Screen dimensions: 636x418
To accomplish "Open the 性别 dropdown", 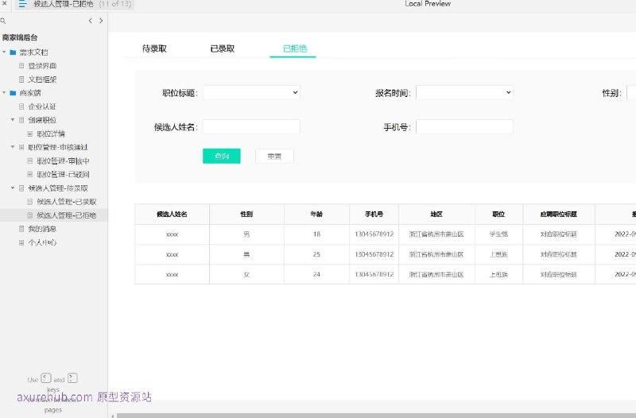I will tap(631, 93).
